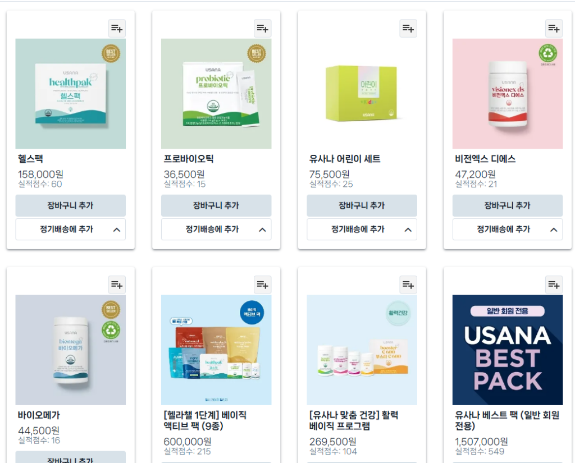Viewport: 575px width, 463px height.
Task: Click add-to-list icon on 유사나 어린이 세트 card
Action: pyautogui.click(x=408, y=29)
